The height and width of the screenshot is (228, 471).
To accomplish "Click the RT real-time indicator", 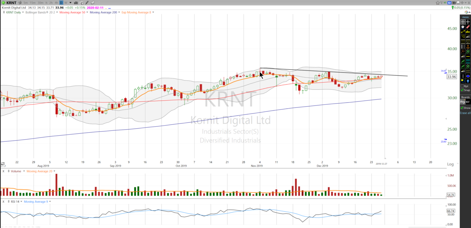I will tap(445, 3).
